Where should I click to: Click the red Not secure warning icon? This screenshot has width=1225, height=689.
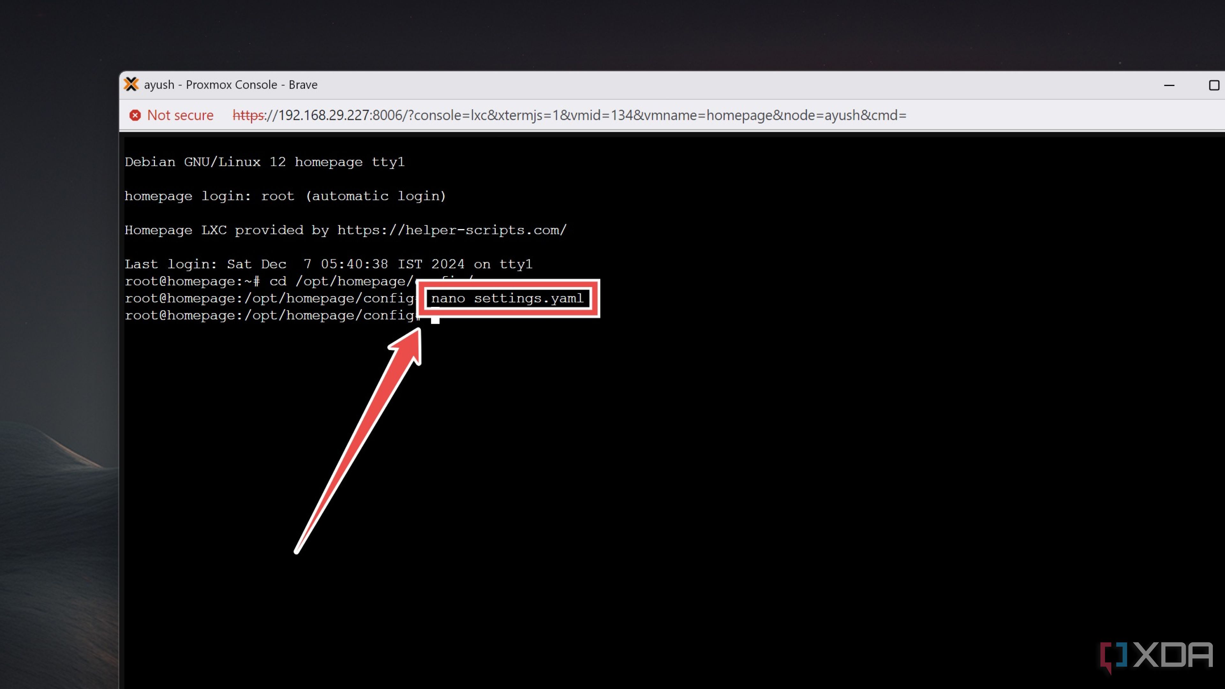pyautogui.click(x=135, y=115)
